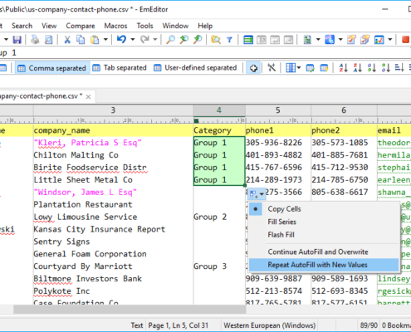The image size is (411, 332).
Task: Click Western European (Windows) encoding in status bar
Action: [269, 325]
